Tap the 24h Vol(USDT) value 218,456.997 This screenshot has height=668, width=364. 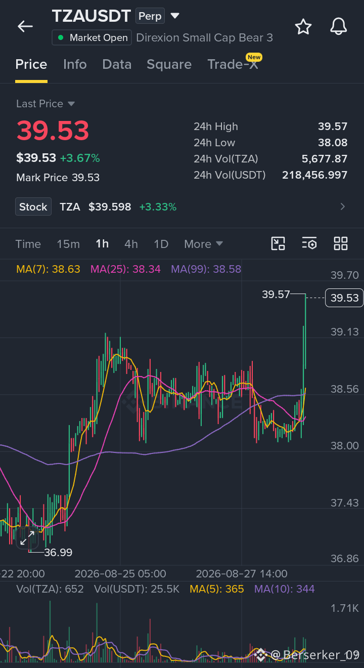coord(314,175)
